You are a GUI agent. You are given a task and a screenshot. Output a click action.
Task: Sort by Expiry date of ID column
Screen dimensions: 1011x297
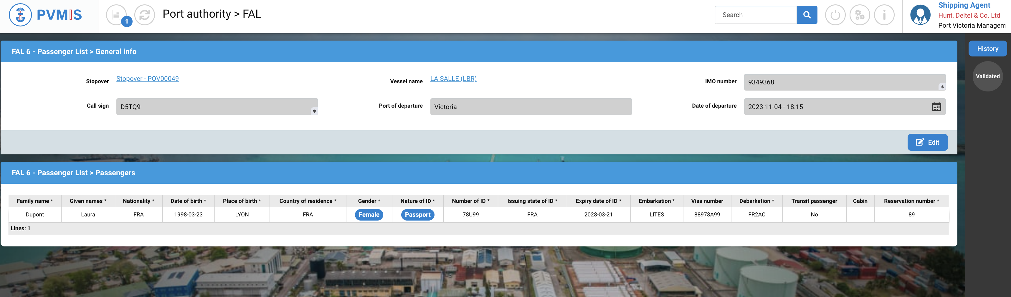598,201
